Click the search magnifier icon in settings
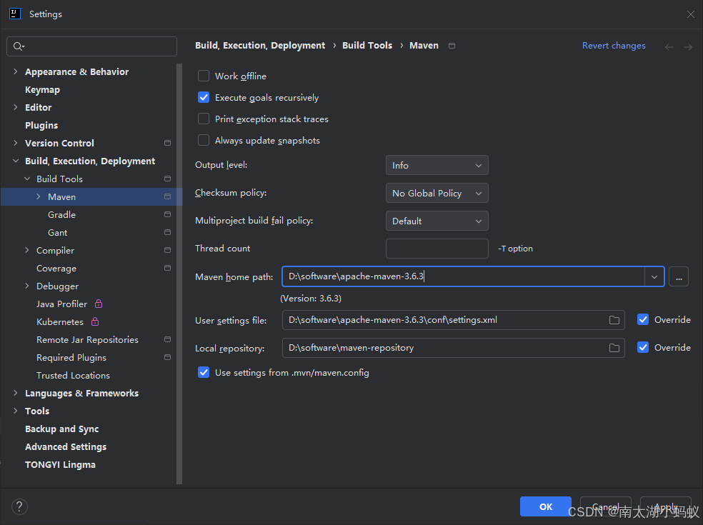Image resolution: width=703 pixels, height=525 pixels. [19, 46]
